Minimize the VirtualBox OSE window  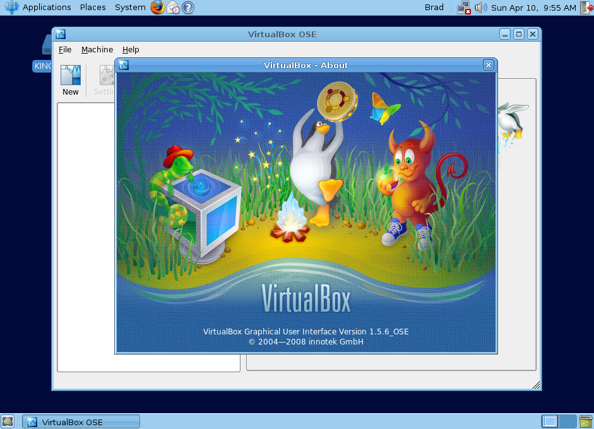click(x=504, y=34)
